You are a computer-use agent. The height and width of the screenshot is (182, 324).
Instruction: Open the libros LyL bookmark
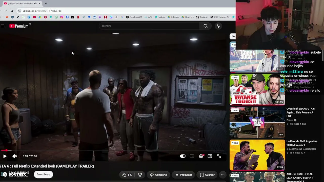click(x=187, y=17)
